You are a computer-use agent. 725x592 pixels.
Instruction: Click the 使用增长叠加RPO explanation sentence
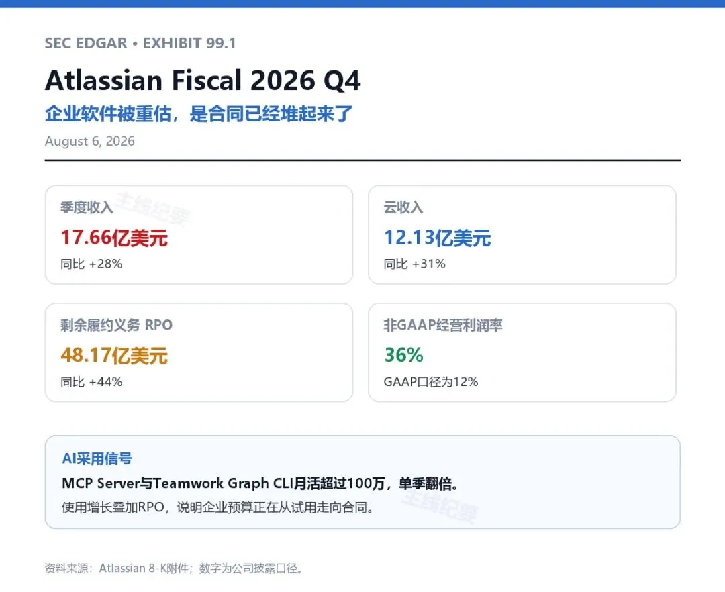217,507
